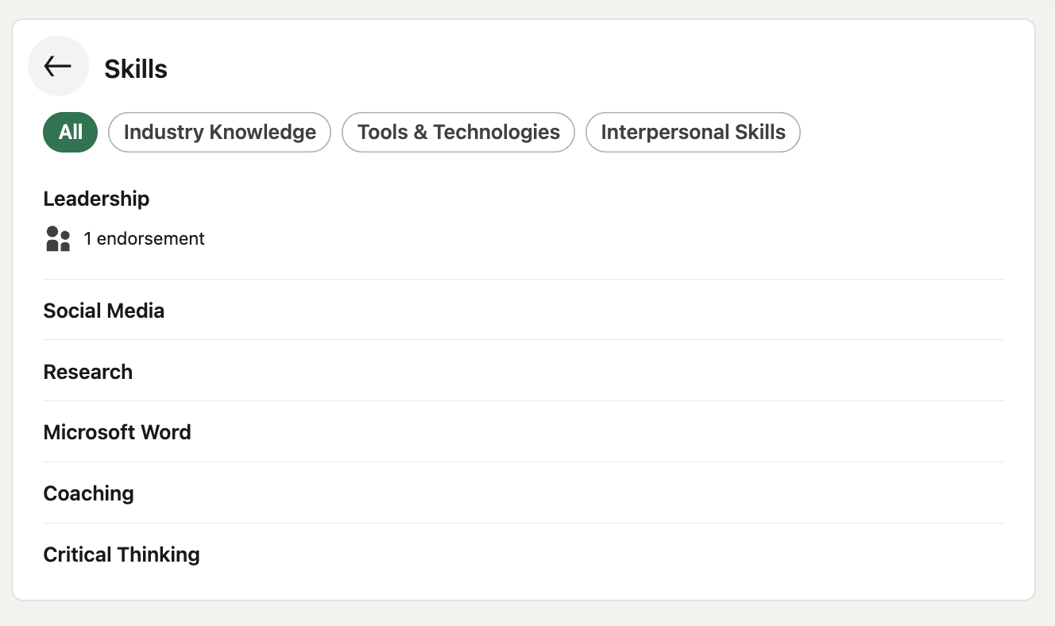The height and width of the screenshot is (626, 1055).
Task: Filter skills by Tools & Technologies
Action: pyautogui.click(x=458, y=132)
